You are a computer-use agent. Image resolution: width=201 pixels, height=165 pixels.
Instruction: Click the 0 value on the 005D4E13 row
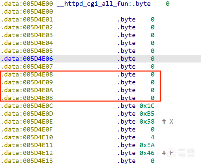click(152, 161)
